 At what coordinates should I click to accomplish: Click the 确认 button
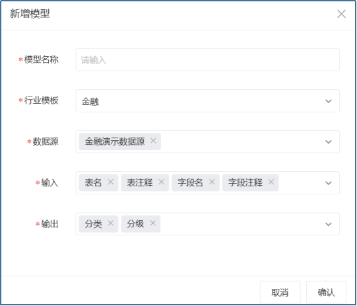[x=327, y=292]
